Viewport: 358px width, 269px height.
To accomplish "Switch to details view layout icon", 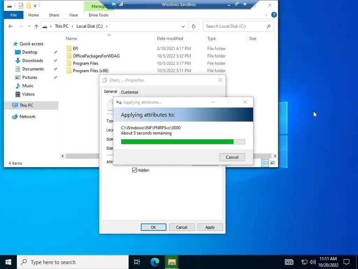I will coord(265,163).
